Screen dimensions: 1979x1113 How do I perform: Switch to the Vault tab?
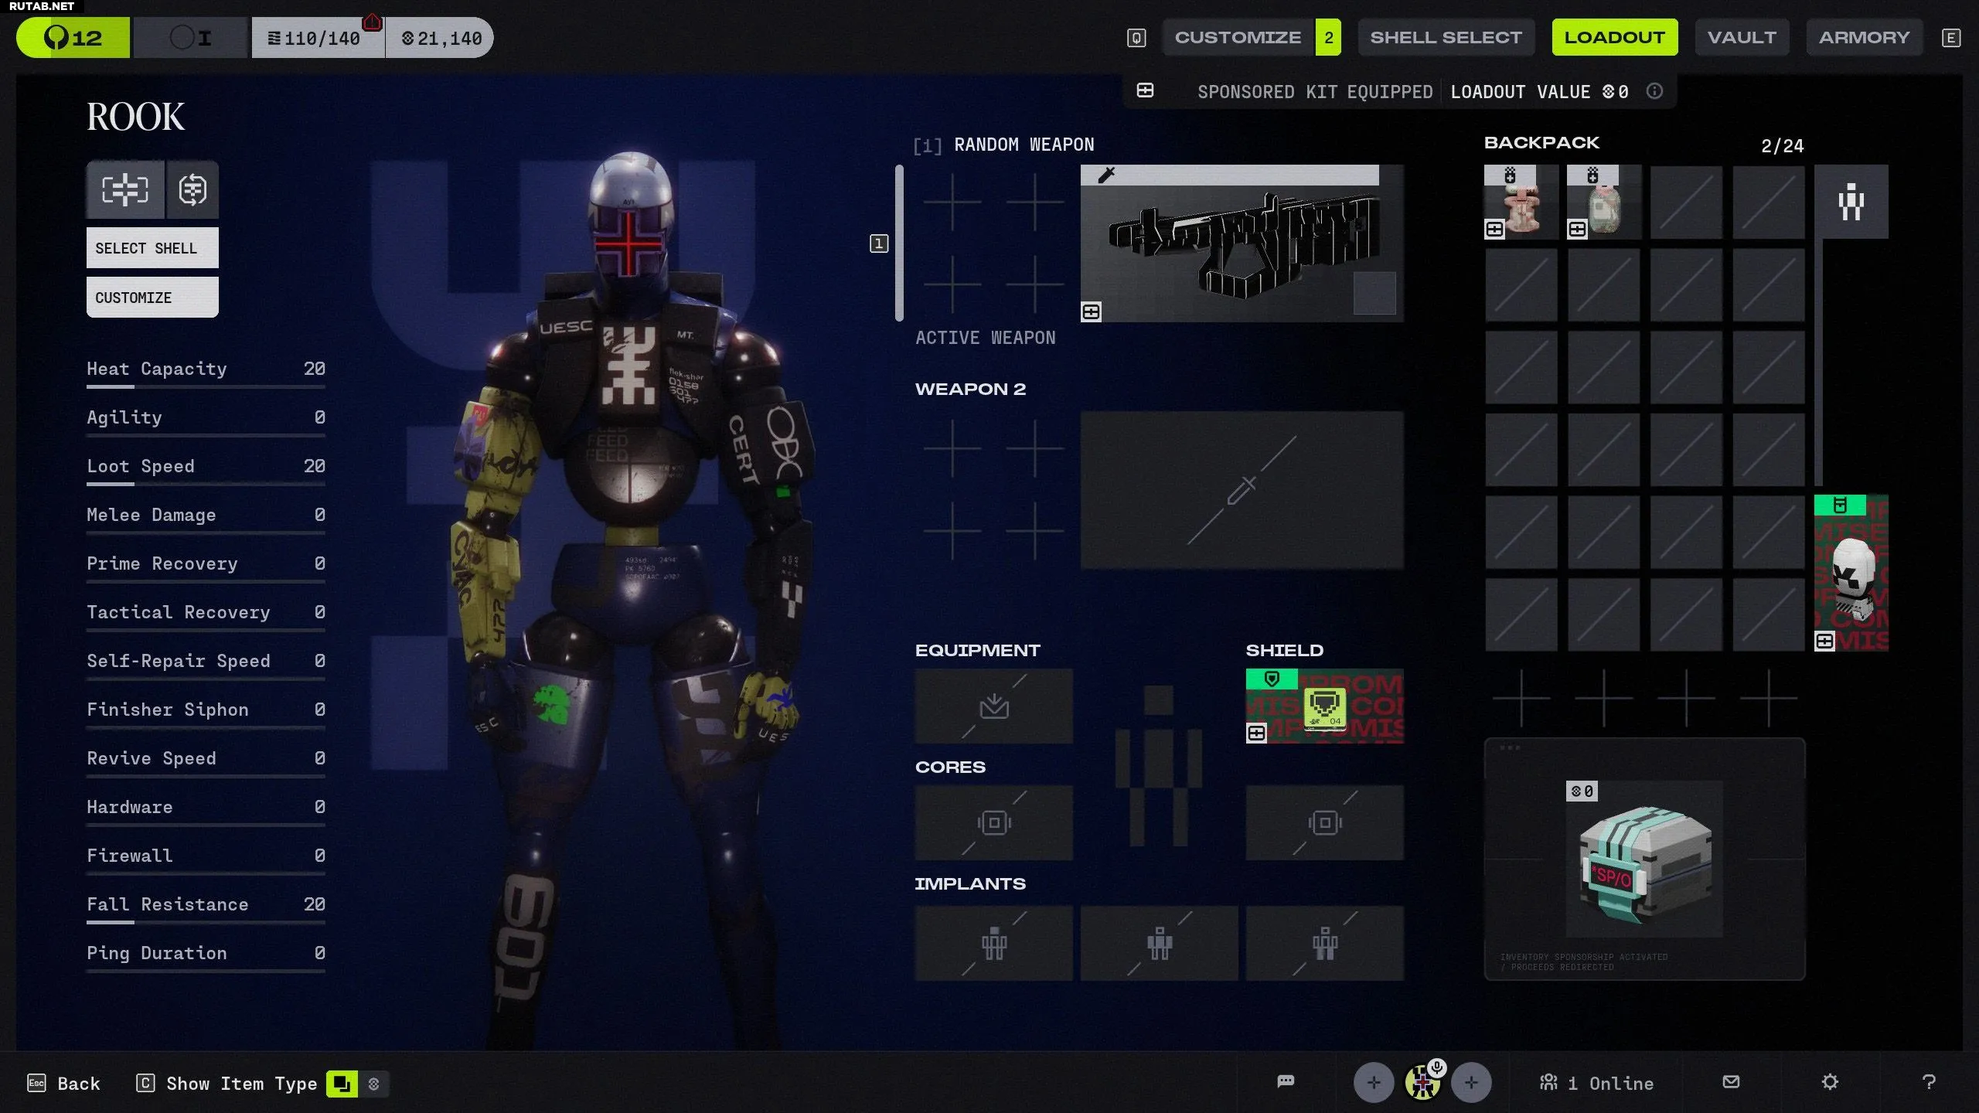(x=1742, y=37)
